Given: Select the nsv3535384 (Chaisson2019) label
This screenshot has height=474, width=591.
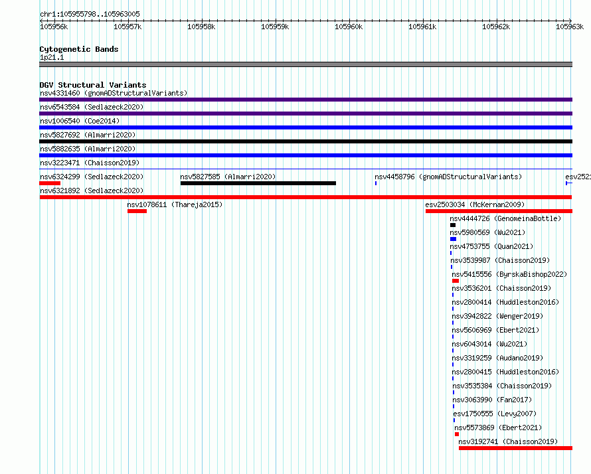Looking at the screenshot, I should [502, 386].
